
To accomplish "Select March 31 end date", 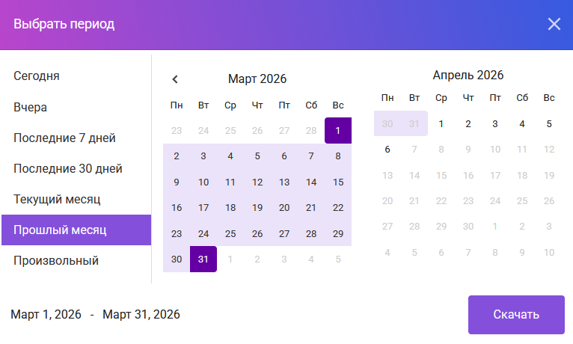I will (203, 259).
